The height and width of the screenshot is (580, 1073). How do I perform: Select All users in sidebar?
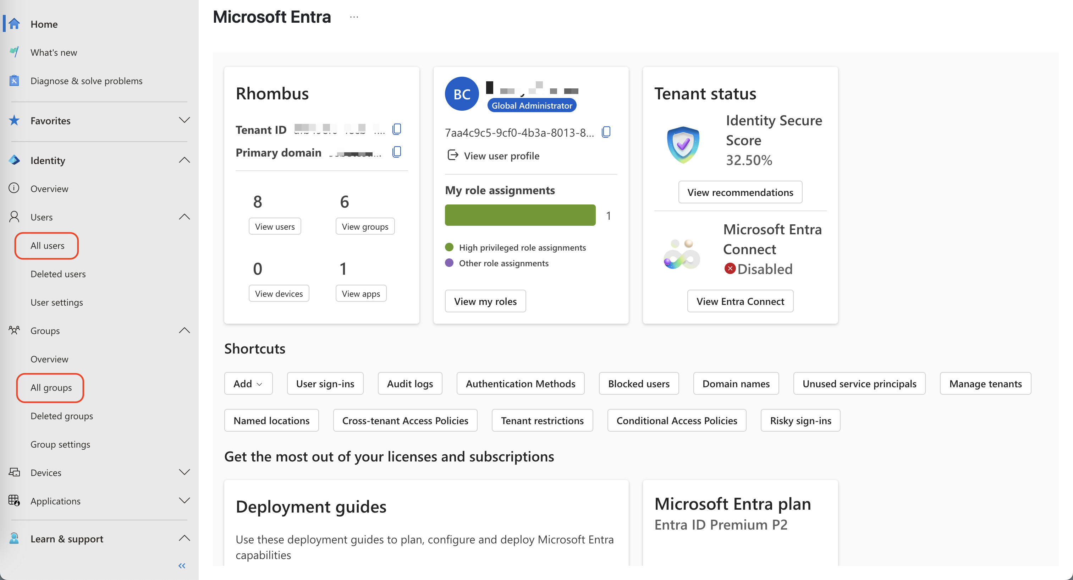tap(47, 245)
